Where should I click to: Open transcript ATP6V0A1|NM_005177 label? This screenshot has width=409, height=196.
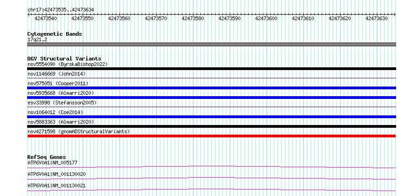[x=52, y=163]
